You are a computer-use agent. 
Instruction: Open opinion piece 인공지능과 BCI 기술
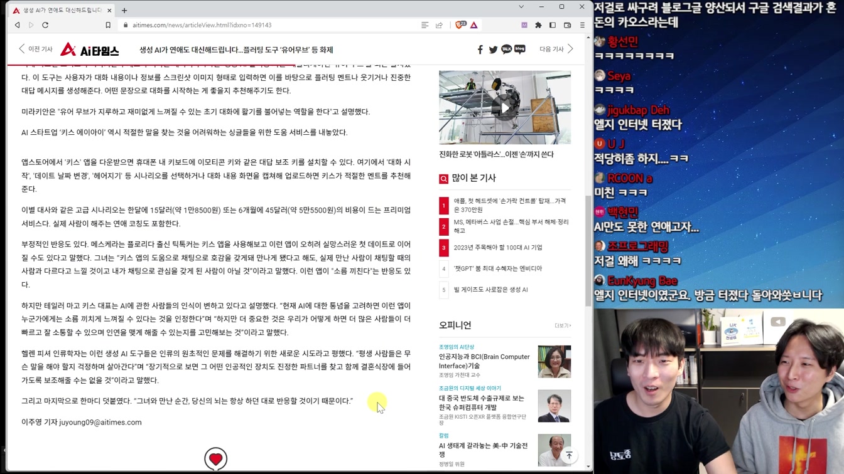(x=484, y=361)
